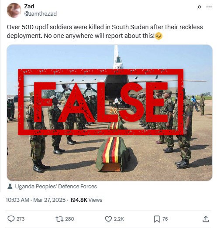Image resolution: width=217 pixels, height=228 pixels.
Task: Click the 76 bookmarks count
Action: 165,219
